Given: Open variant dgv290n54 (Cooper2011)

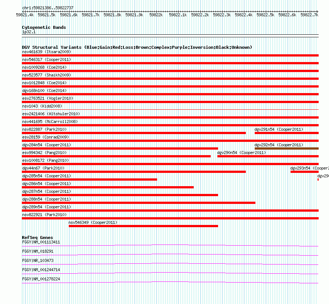Looking at the screenshot, I should (x=241, y=153).
